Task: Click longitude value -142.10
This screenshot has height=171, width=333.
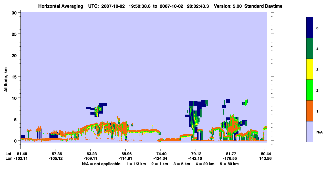Action: coord(195,158)
